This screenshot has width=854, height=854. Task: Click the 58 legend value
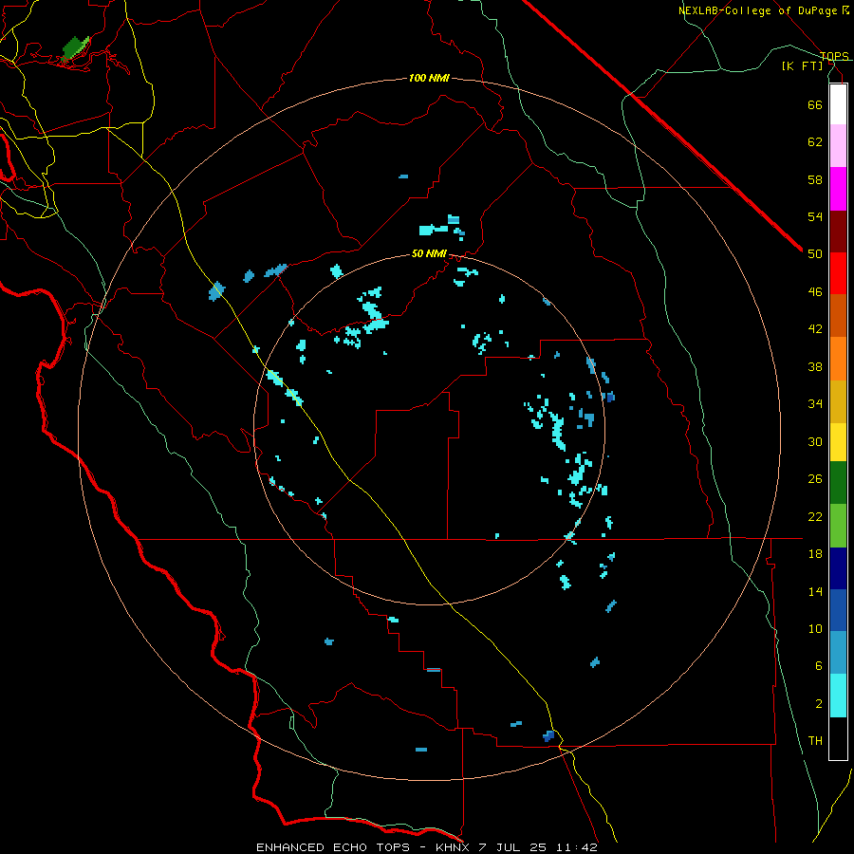click(x=815, y=179)
